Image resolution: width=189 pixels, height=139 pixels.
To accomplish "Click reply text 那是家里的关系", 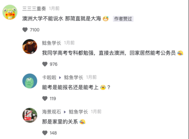I will click(x=60, y=122).
